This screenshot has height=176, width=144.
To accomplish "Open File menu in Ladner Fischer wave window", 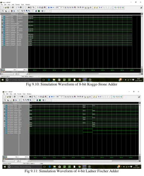I will [4, 94].
